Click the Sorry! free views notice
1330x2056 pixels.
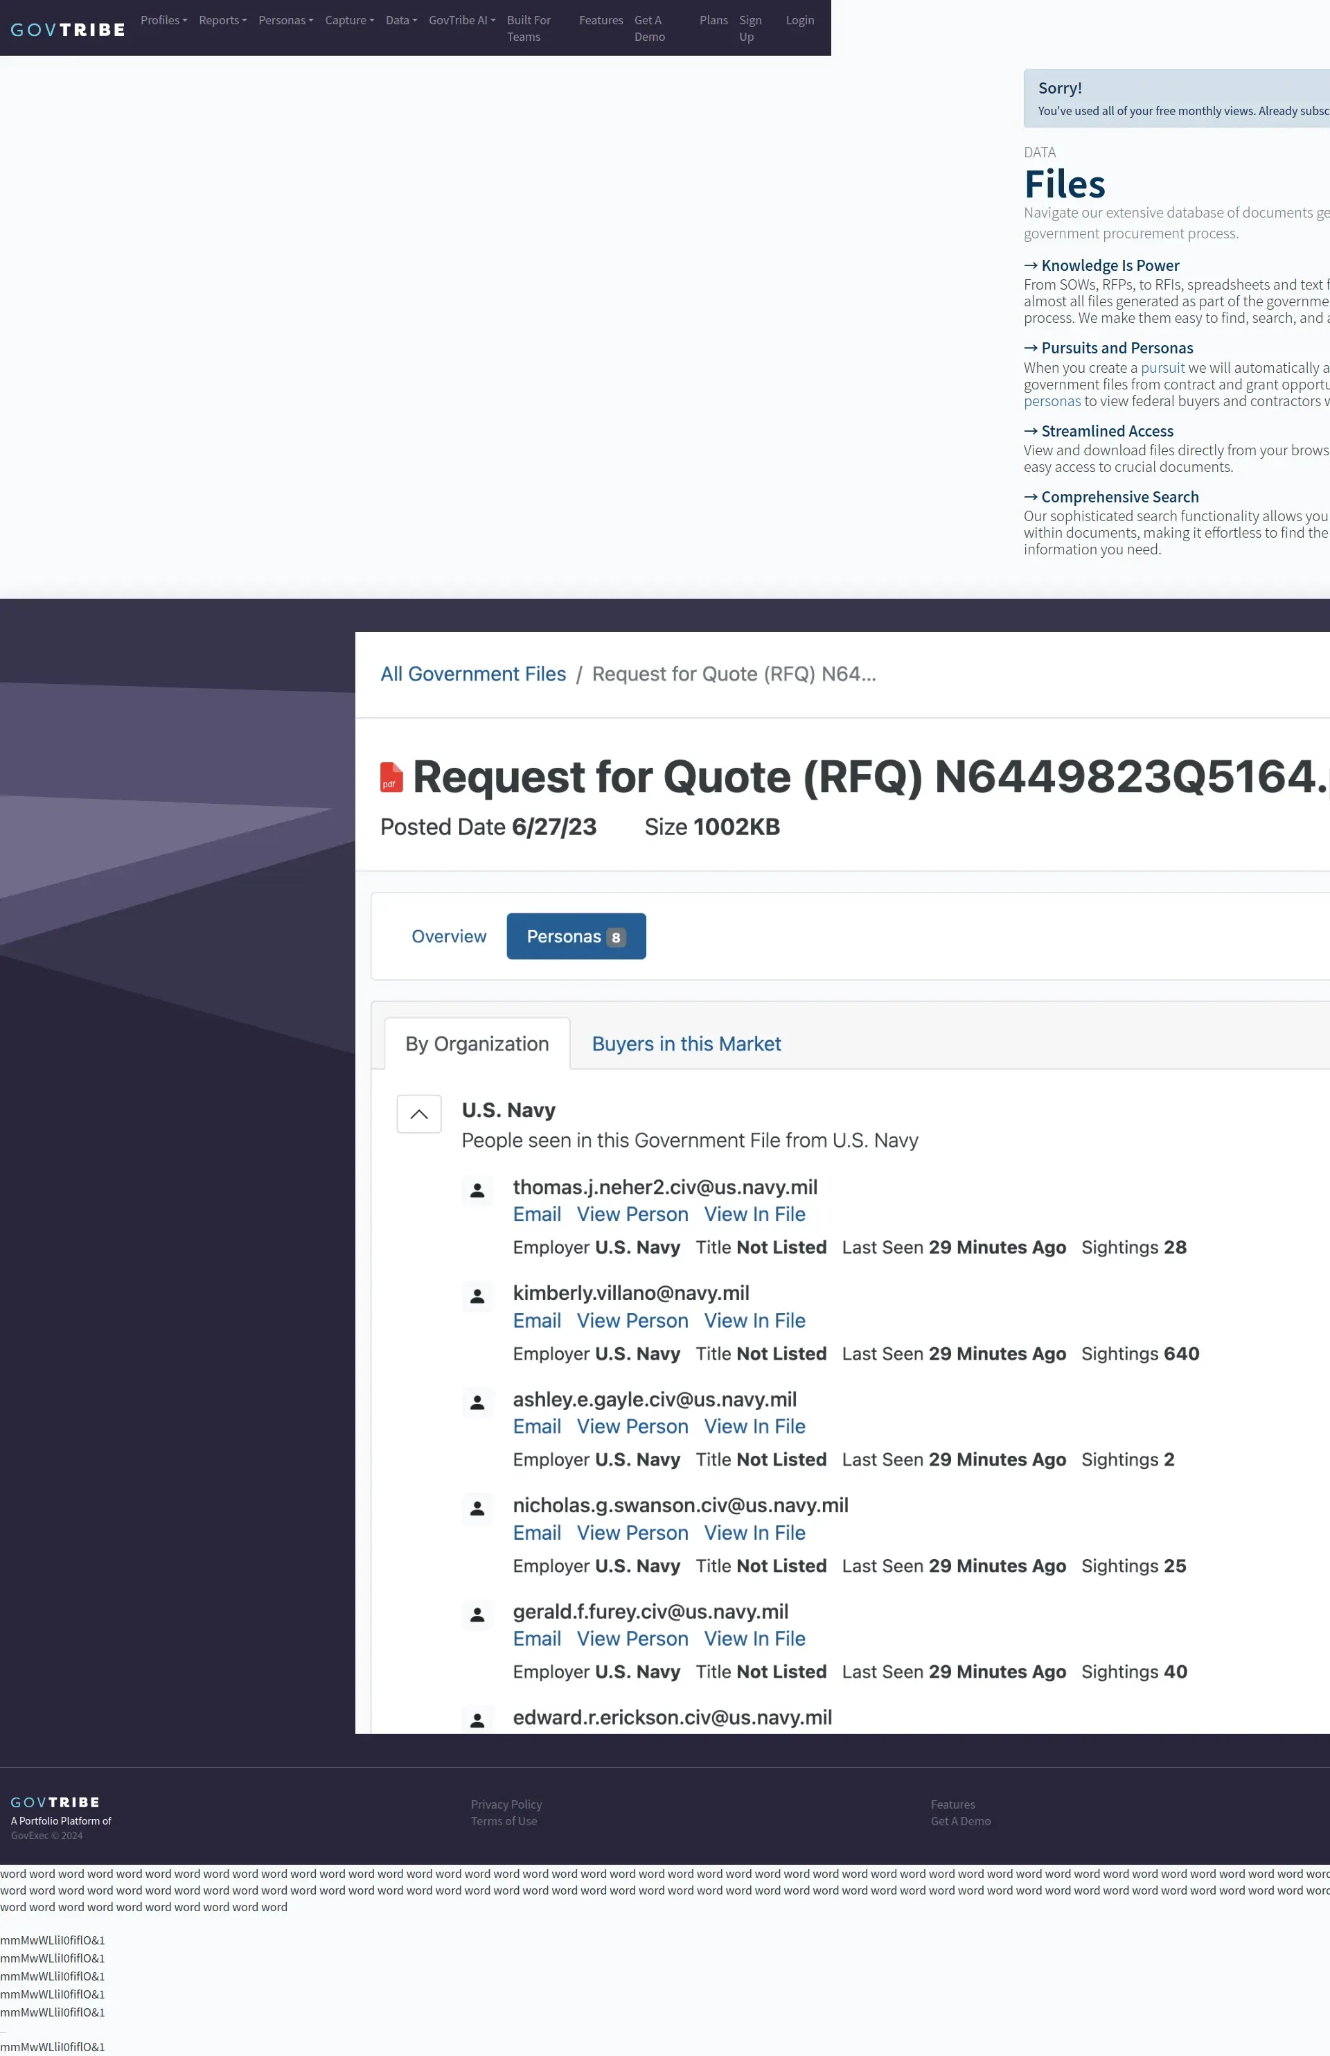[x=1176, y=98]
